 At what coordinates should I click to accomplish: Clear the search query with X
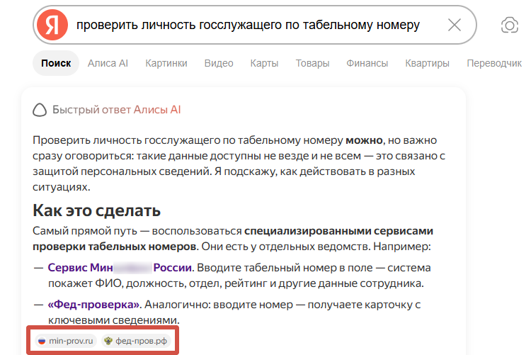tap(455, 25)
